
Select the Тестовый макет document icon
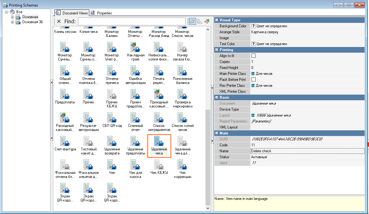88,141
